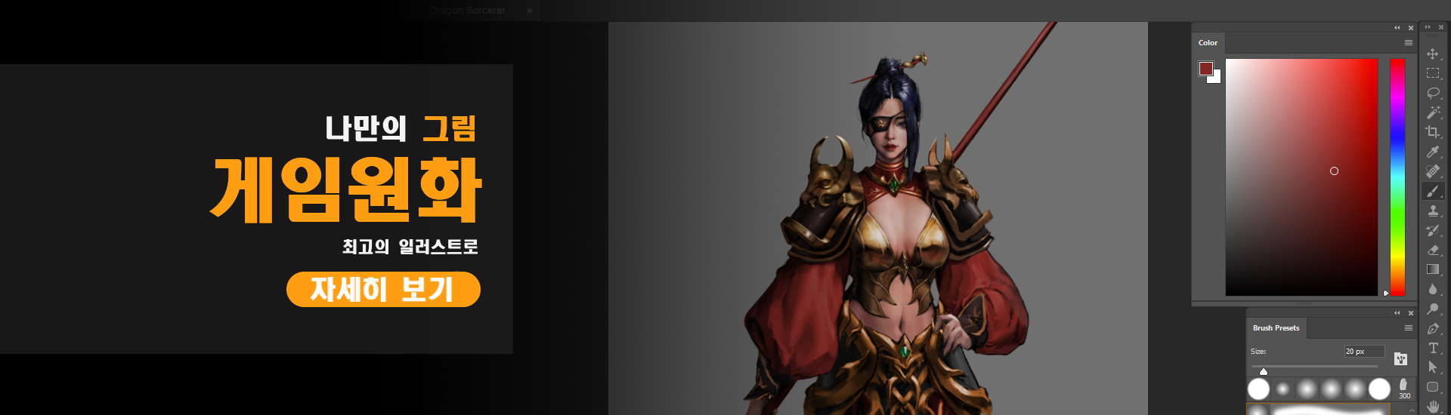Select the Move tool
The height and width of the screenshot is (415, 1451).
point(1432,54)
